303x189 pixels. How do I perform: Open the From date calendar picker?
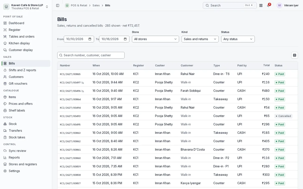90,39
